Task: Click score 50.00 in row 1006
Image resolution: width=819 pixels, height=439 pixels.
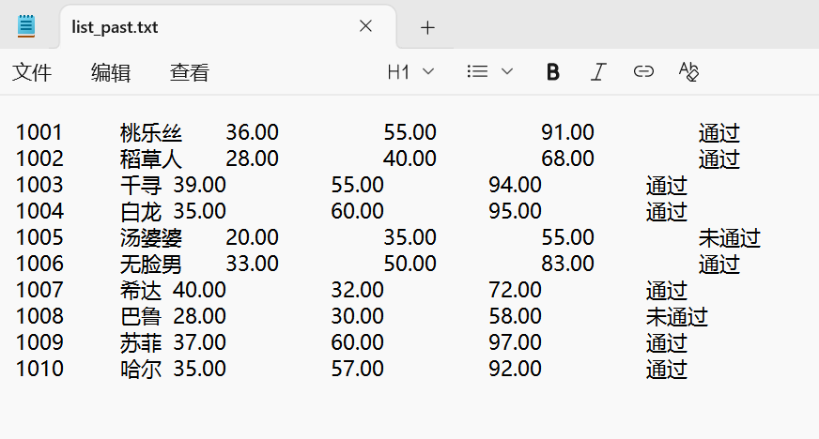Action: pos(410,264)
